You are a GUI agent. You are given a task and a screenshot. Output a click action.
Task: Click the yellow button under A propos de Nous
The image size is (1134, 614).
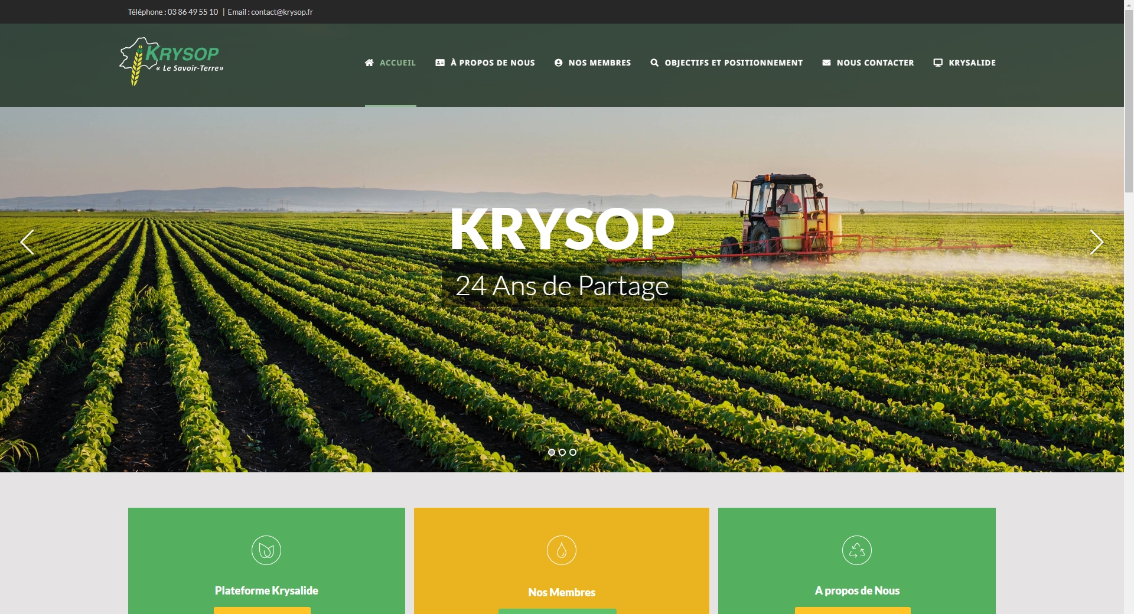click(x=853, y=610)
